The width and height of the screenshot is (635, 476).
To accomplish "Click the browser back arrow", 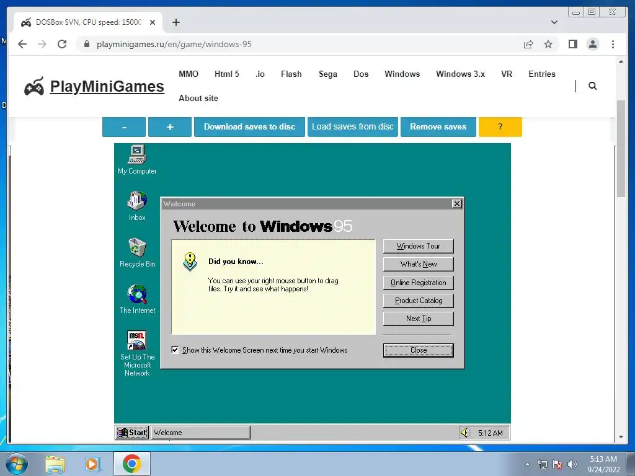I will 22,44.
